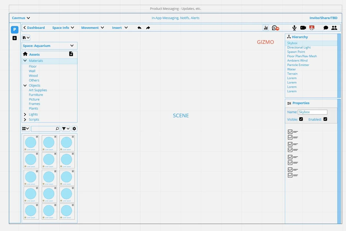Click In-App Messaging, Notifs, Alerts text
The width and height of the screenshot is (346, 231).
pos(175,18)
